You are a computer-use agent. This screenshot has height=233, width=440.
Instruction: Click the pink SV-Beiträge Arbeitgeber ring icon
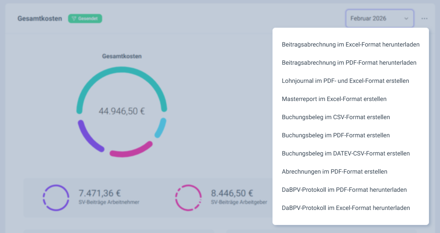click(x=188, y=198)
